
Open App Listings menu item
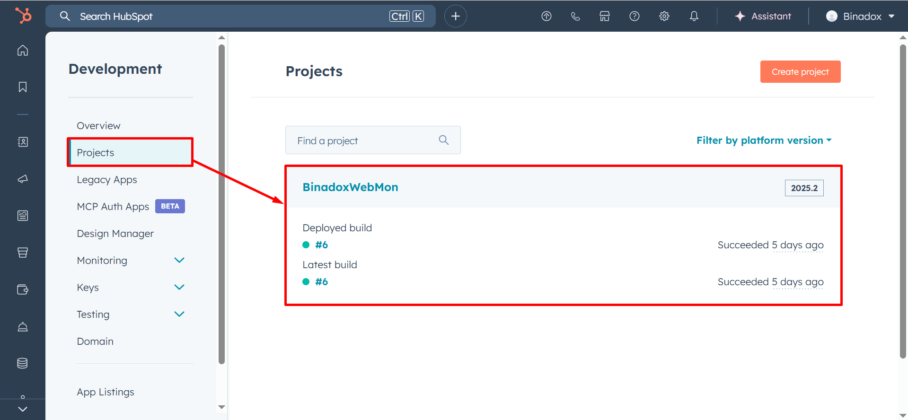pyautogui.click(x=106, y=392)
